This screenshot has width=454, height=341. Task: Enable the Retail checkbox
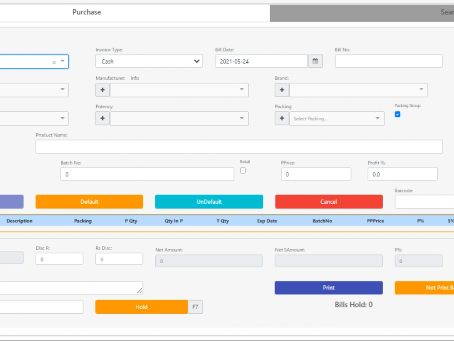click(243, 170)
